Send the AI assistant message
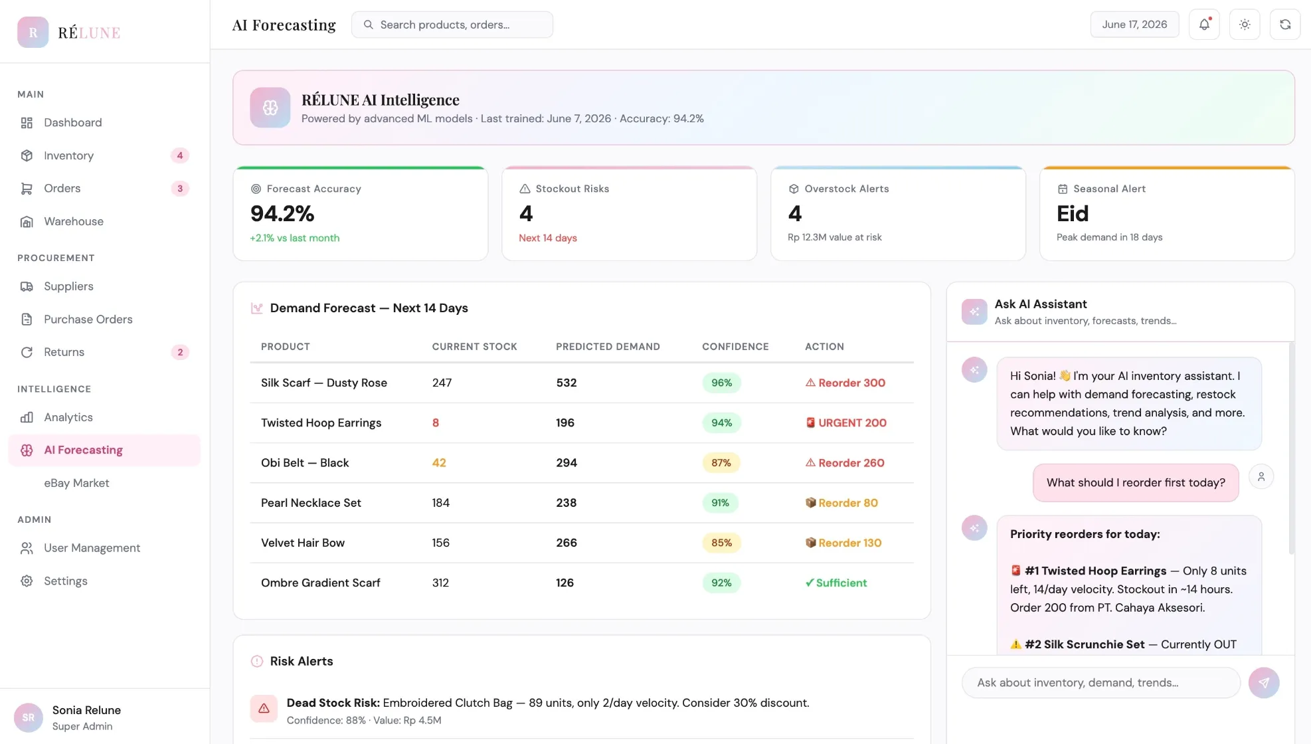 pyautogui.click(x=1264, y=683)
